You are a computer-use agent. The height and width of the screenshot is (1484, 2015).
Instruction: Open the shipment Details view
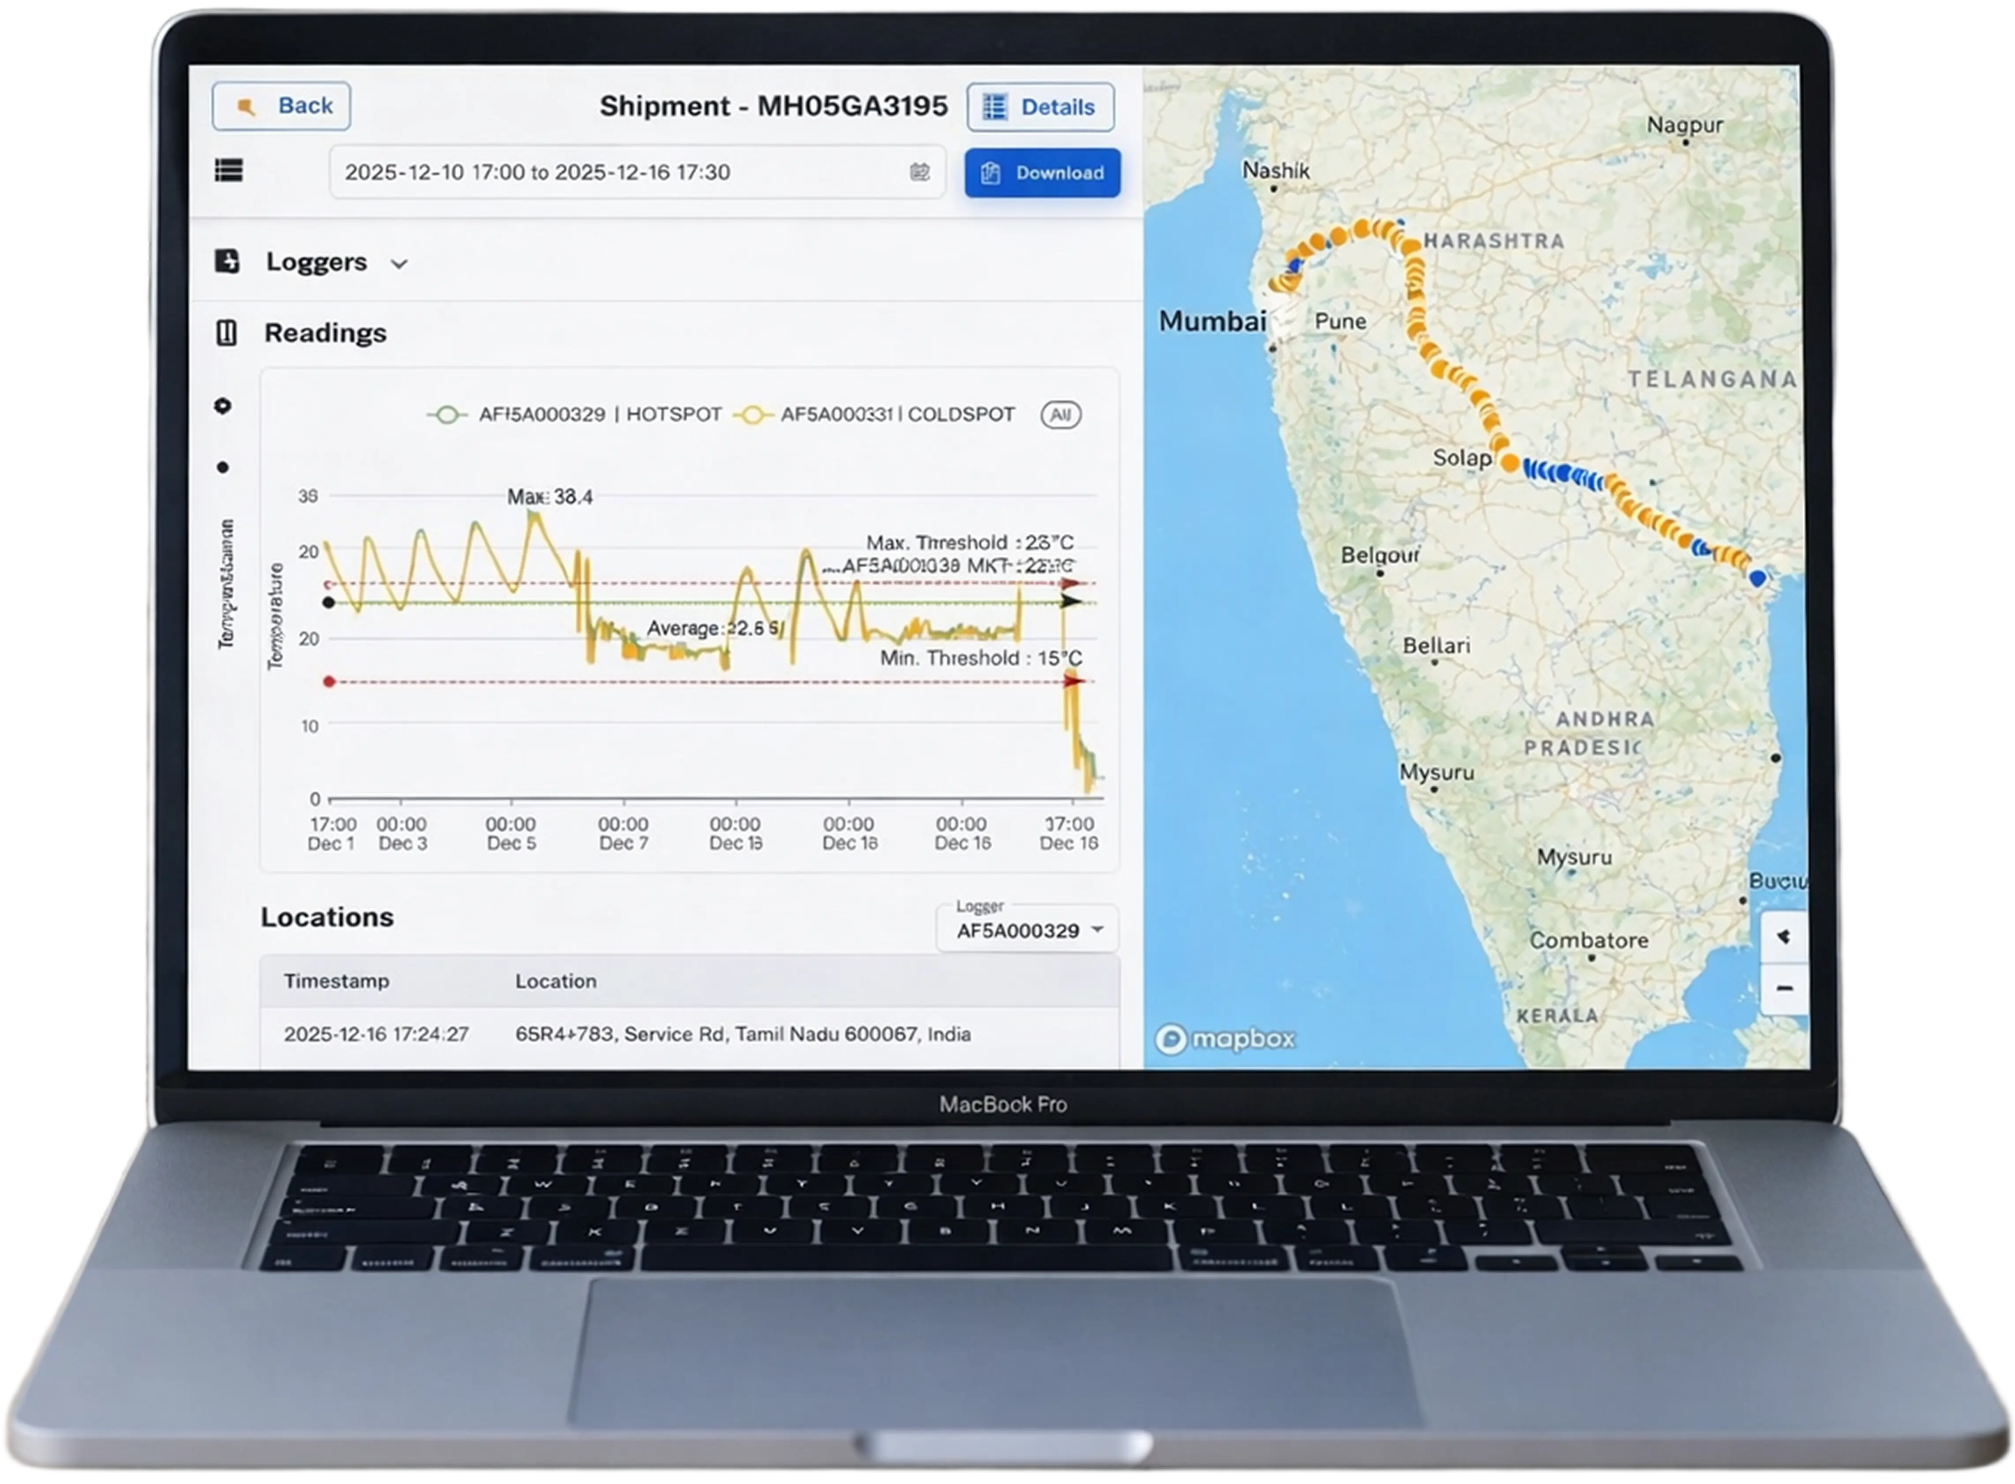(x=1039, y=106)
